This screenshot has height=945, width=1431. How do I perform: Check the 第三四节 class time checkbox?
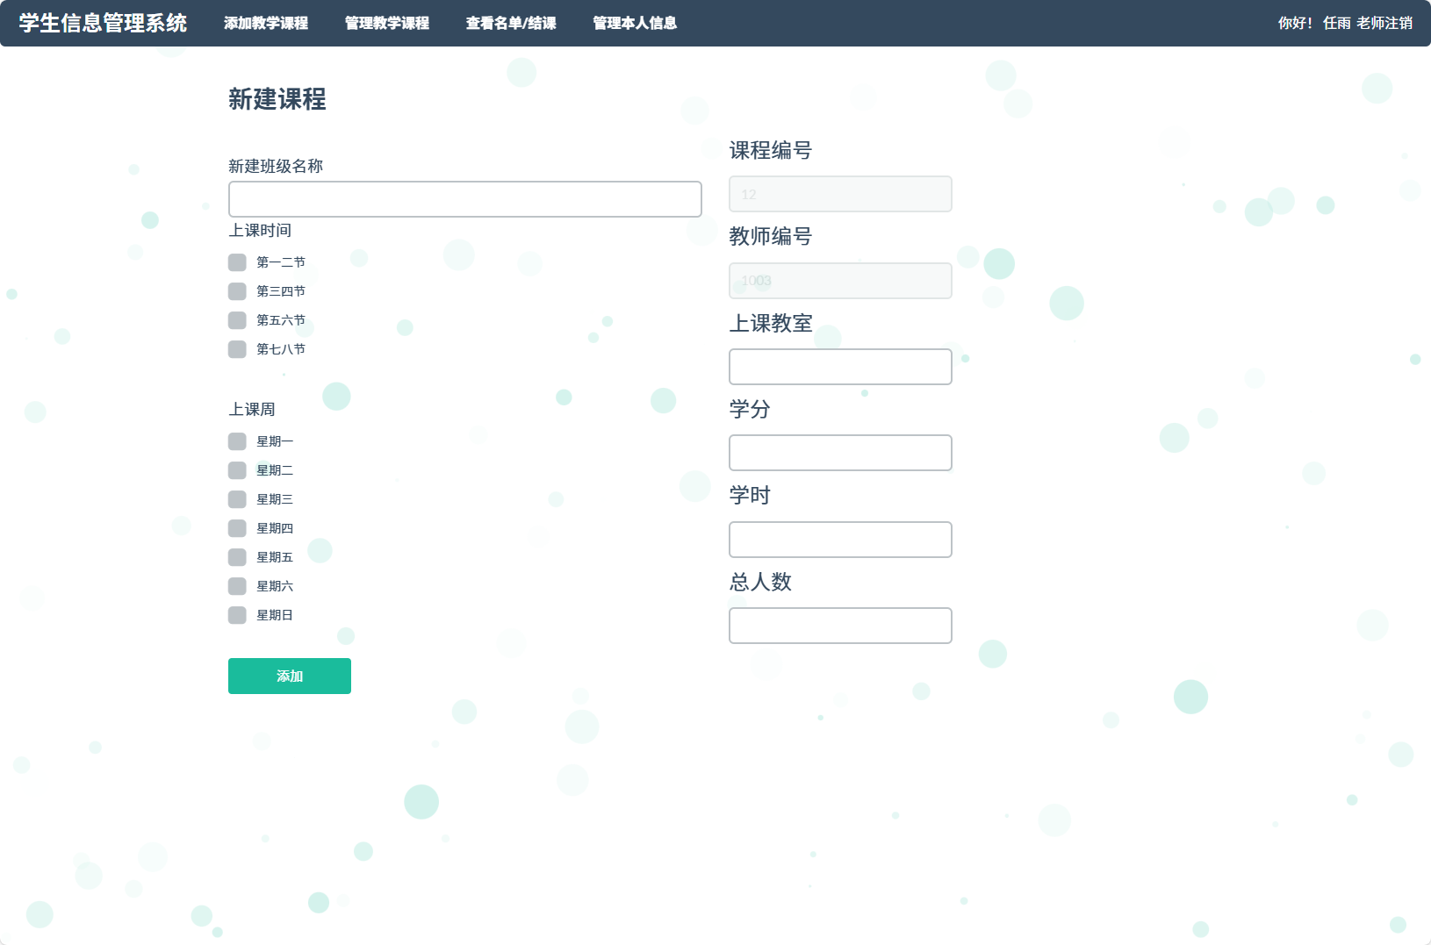[x=237, y=290]
